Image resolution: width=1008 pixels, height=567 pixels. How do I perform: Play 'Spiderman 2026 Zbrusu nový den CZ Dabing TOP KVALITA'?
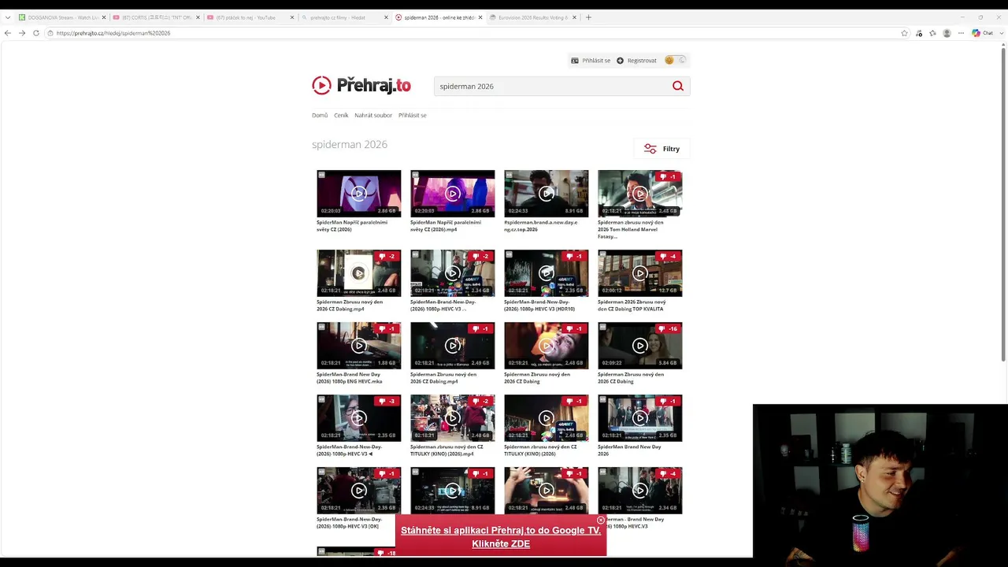[x=640, y=273]
